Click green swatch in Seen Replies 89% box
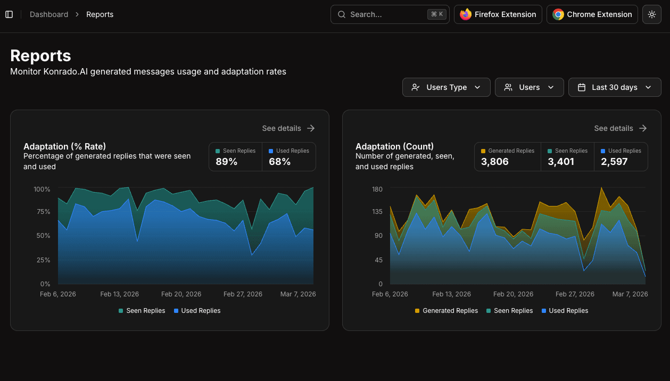The width and height of the screenshot is (670, 381). pyautogui.click(x=218, y=151)
